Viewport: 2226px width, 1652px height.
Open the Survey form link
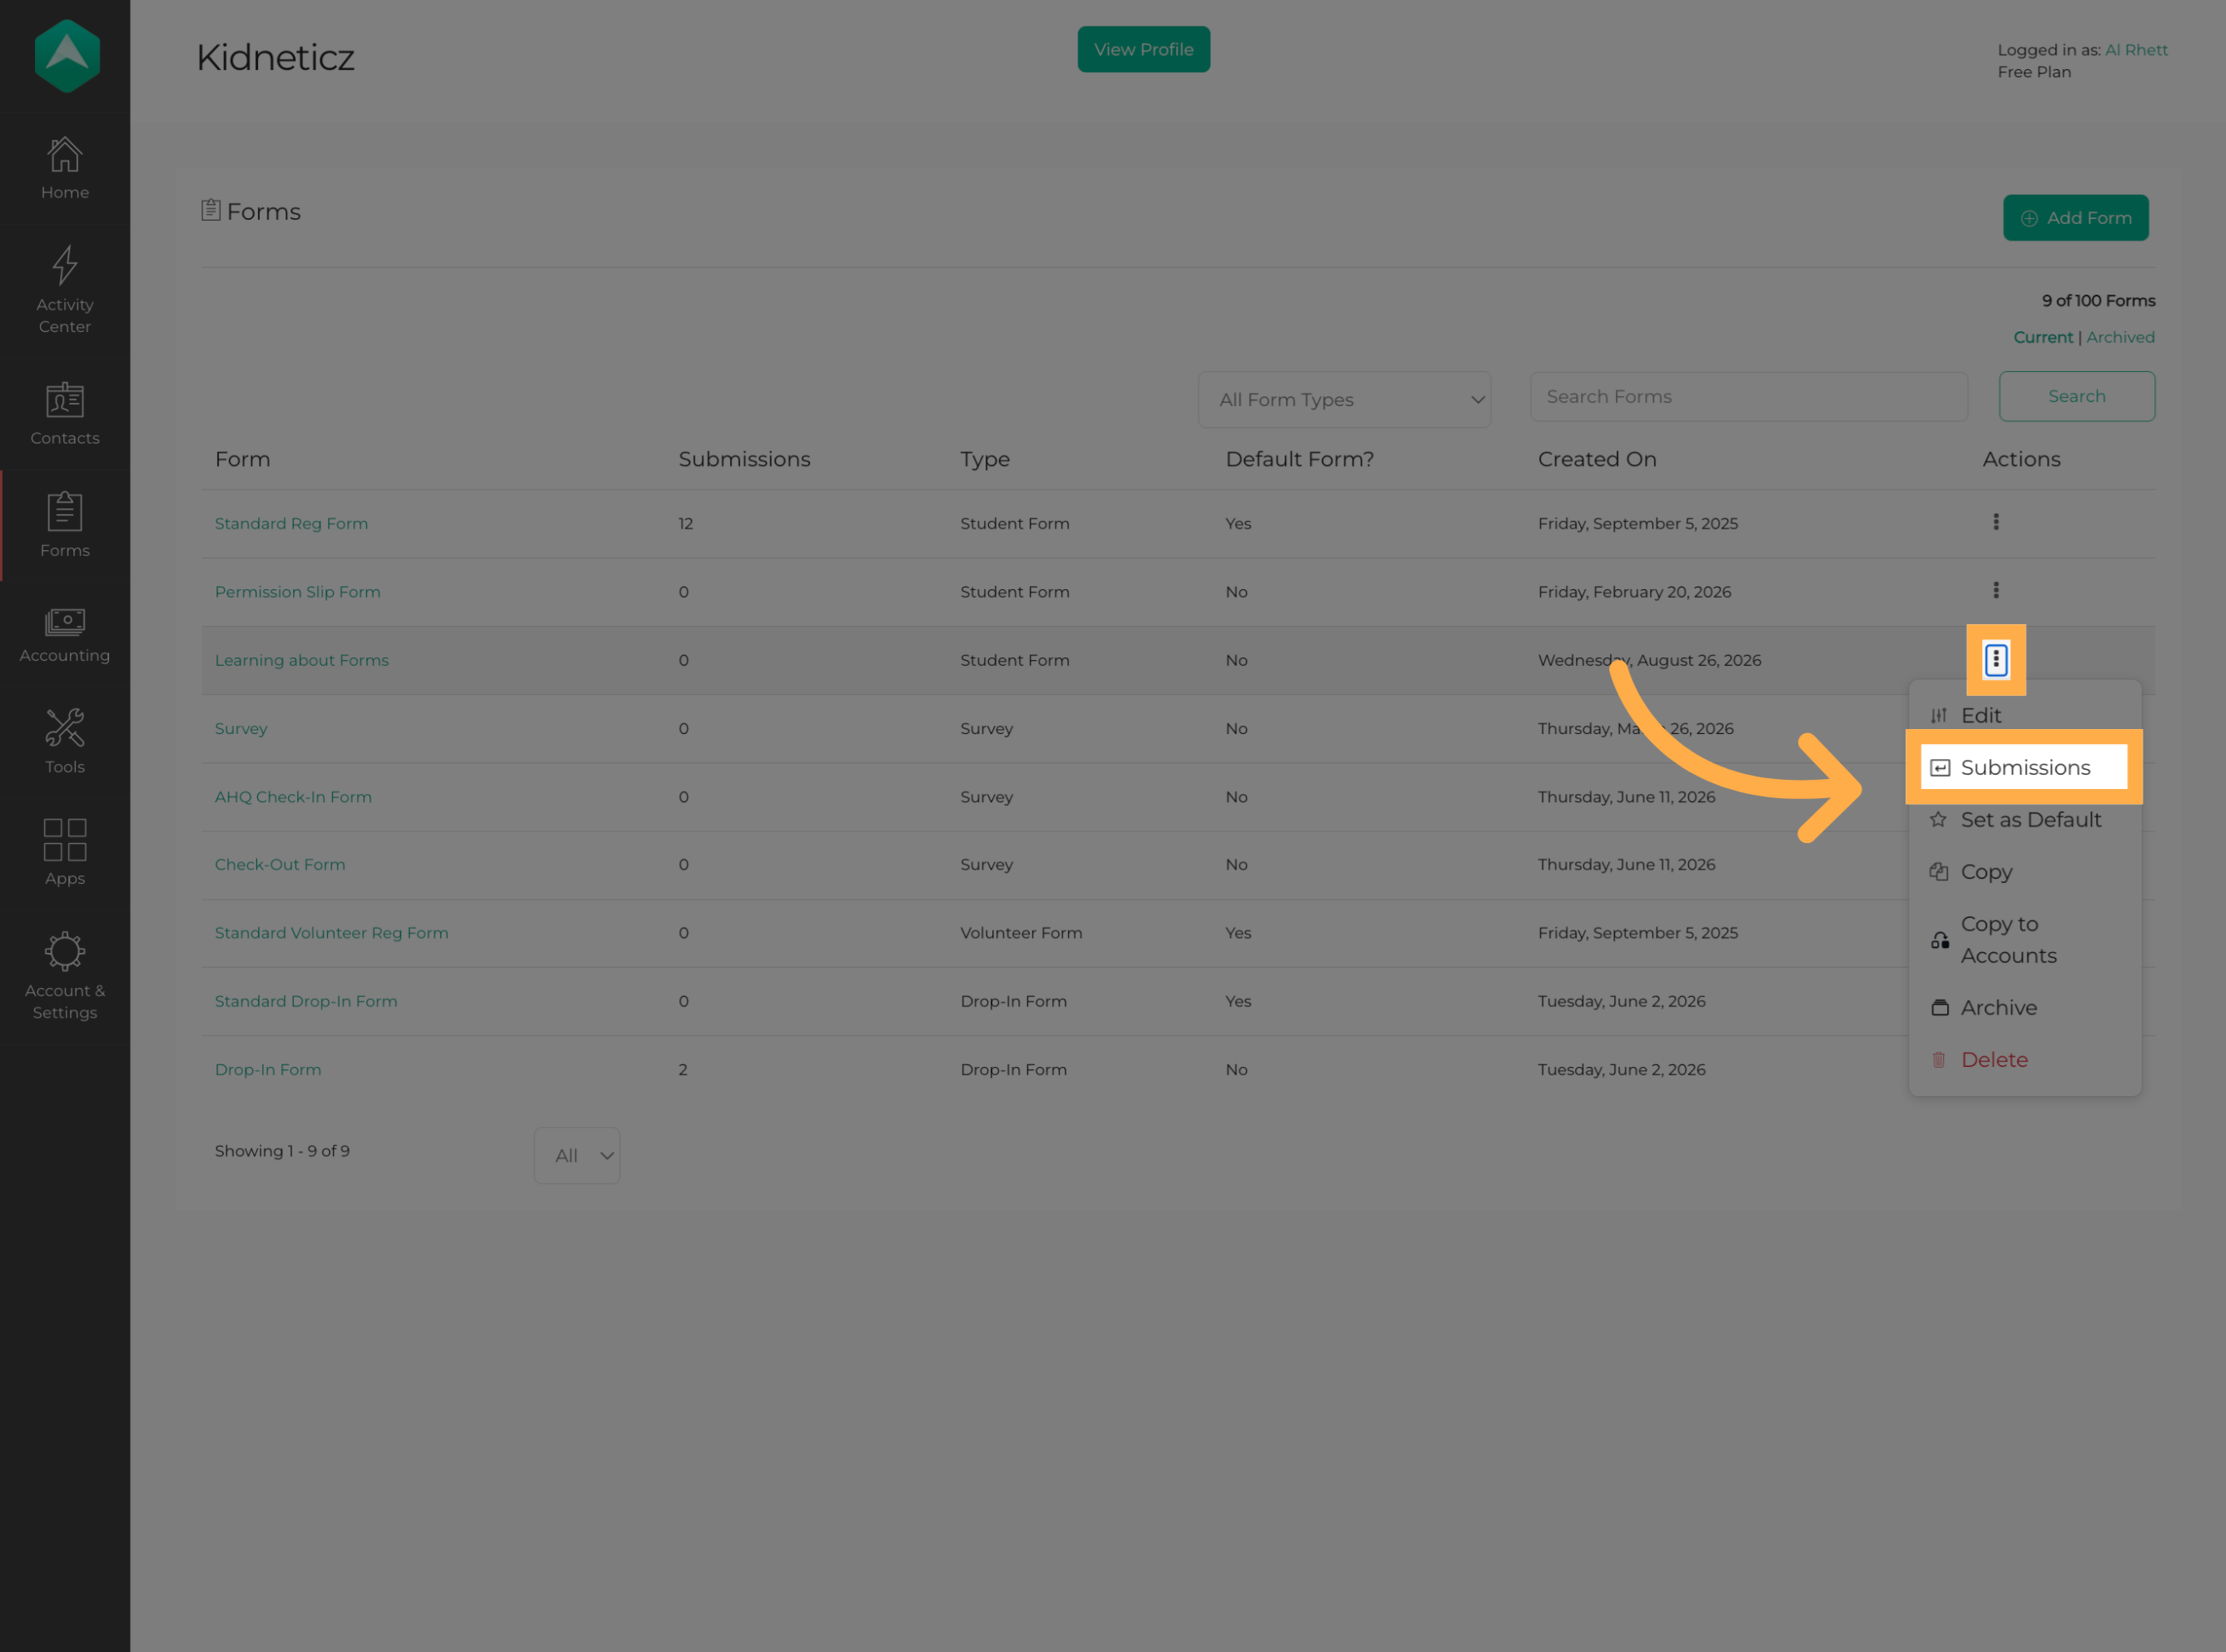[241, 729]
